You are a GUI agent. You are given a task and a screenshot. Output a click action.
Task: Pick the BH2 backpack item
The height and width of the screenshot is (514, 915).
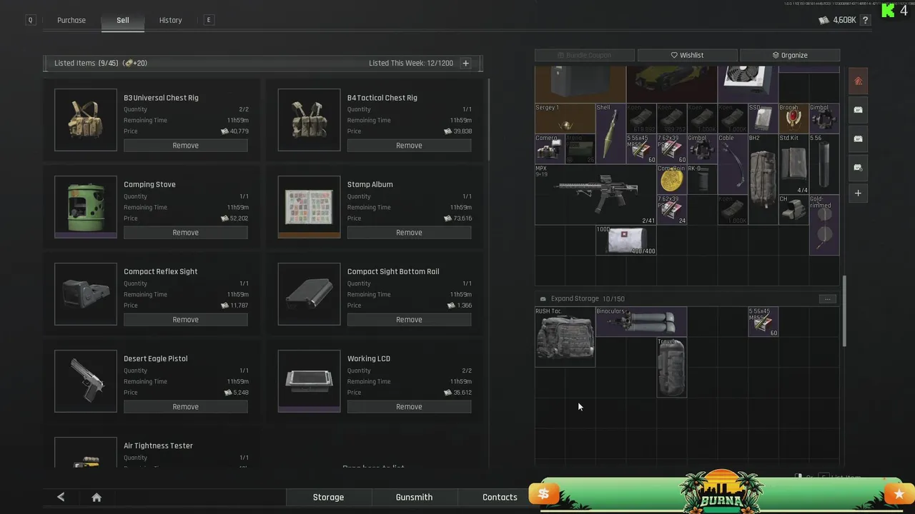763,179
